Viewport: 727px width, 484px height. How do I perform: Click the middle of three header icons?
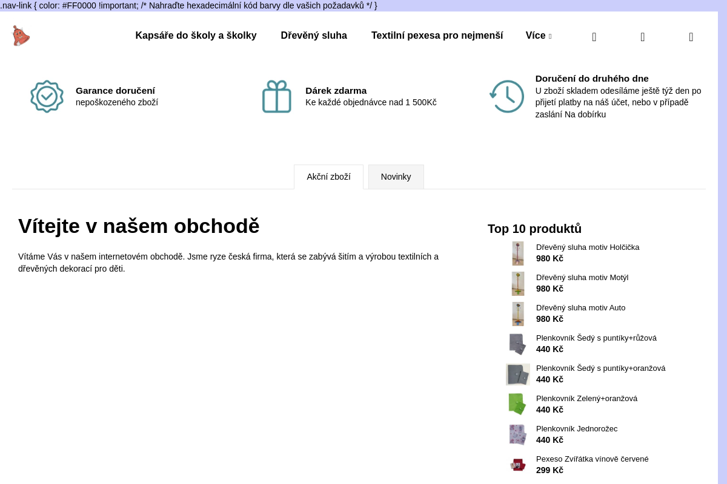(642, 37)
